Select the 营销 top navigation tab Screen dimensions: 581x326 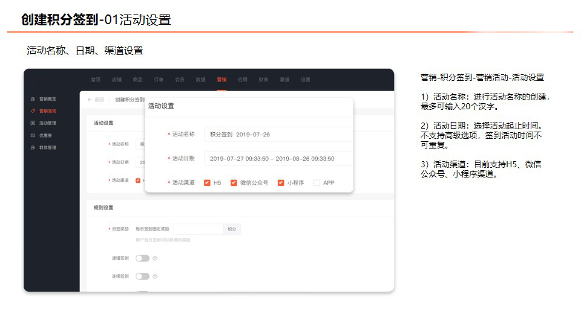pyautogui.click(x=222, y=80)
